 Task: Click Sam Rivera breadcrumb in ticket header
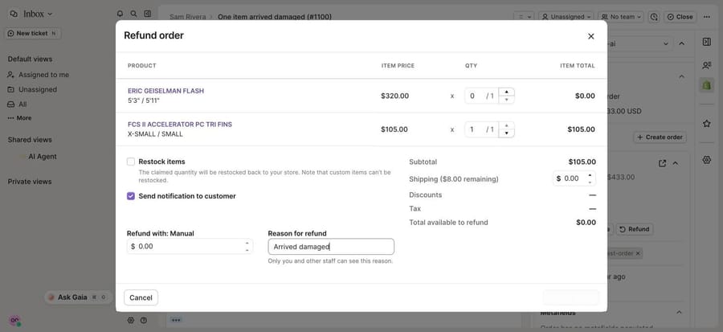186,17
